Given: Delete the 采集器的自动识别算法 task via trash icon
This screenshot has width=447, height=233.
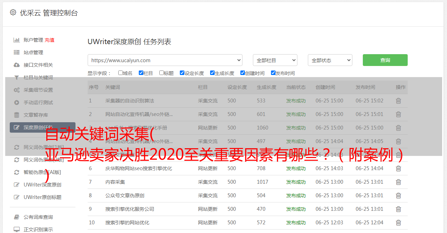Looking at the screenshot, I should coord(398,101).
